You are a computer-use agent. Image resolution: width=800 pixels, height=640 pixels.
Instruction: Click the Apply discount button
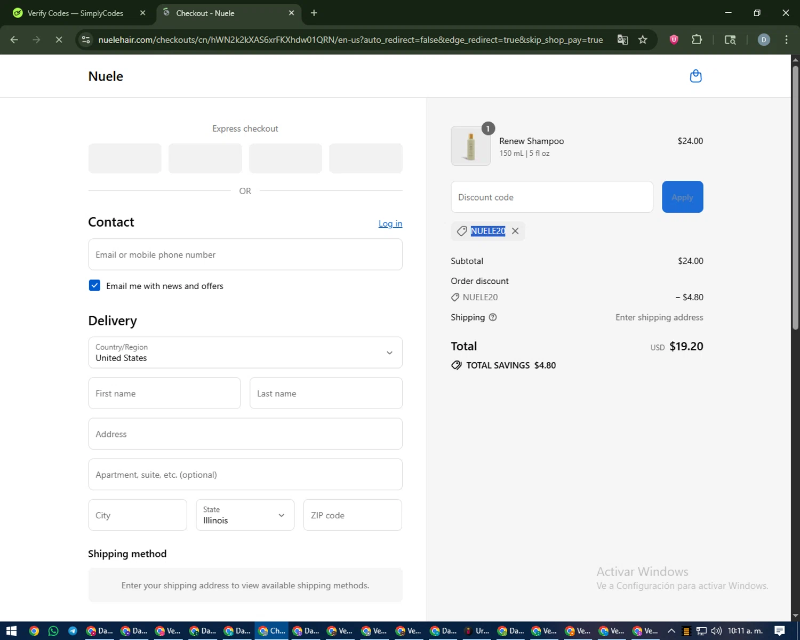[682, 197]
